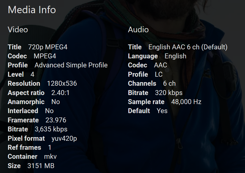Click the Pixel format yuv420p value
Image resolution: width=245 pixels, height=173 pixels.
[x=64, y=138]
